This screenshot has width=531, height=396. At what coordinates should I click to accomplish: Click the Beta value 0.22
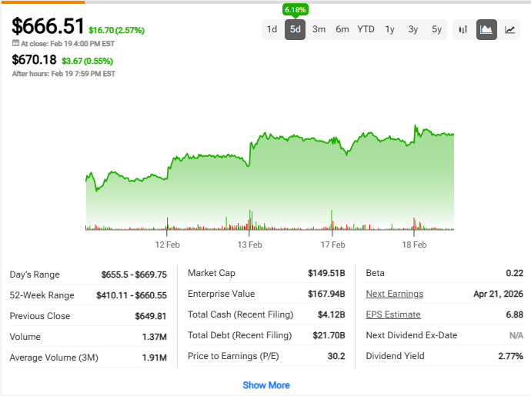[514, 273]
